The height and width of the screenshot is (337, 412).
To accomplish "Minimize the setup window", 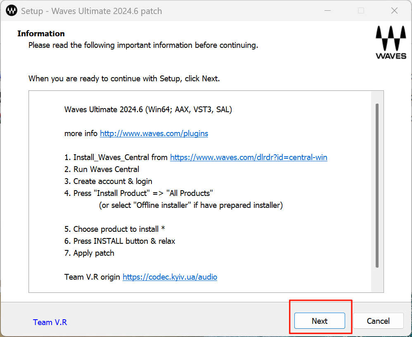I will point(327,11).
